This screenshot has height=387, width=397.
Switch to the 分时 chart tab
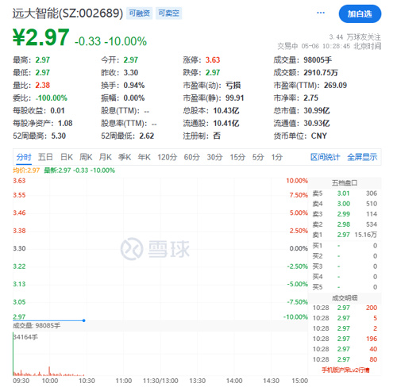point(24,157)
